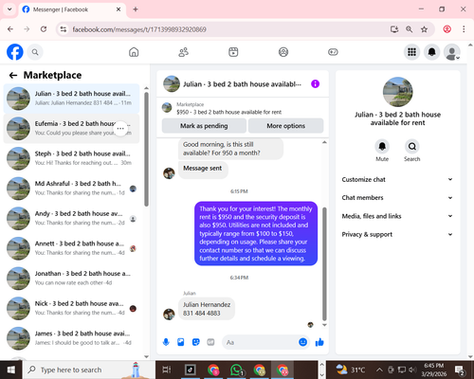Screen dimensions: 474x379
Task: Mute this chat with bell icon
Action: [x=382, y=146]
